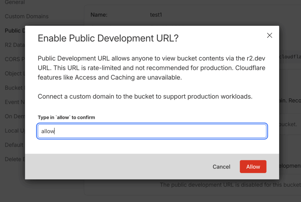Open the General sidebar section
The width and height of the screenshot is (301, 202).
pos(15,2)
